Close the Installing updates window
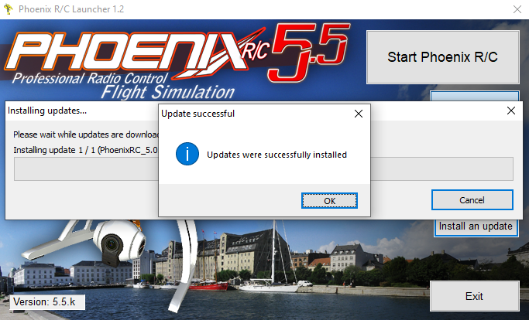This screenshot has height=320, width=529. click(510, 111)
